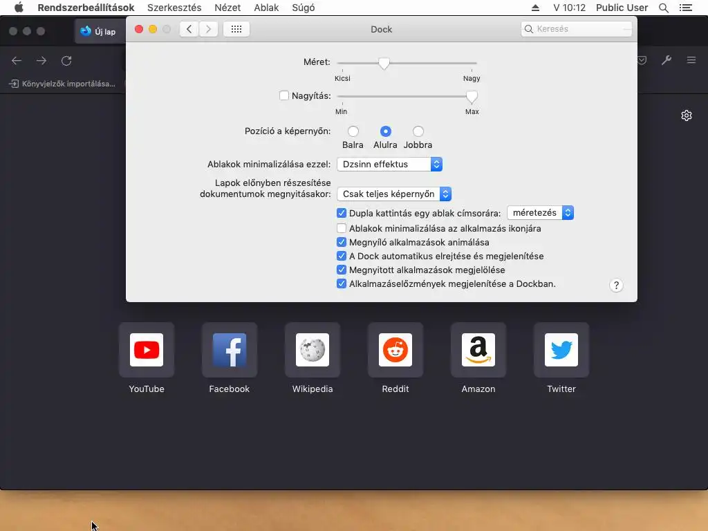Select Jobbra dock position
708x531 pixels.
tap(418, 131)
